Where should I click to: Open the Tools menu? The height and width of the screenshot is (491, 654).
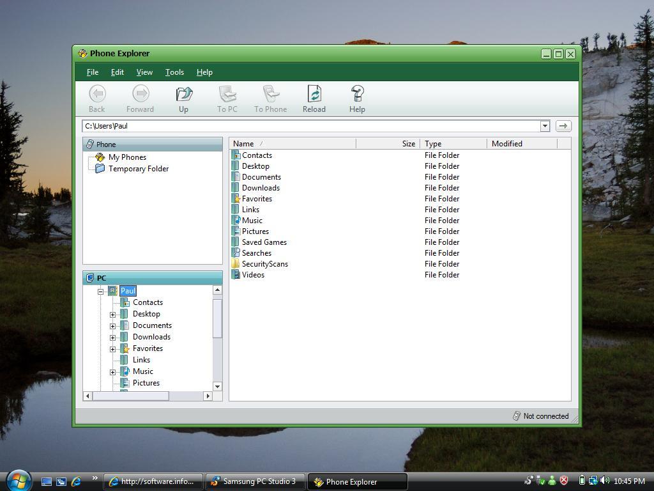pos(174,72)
